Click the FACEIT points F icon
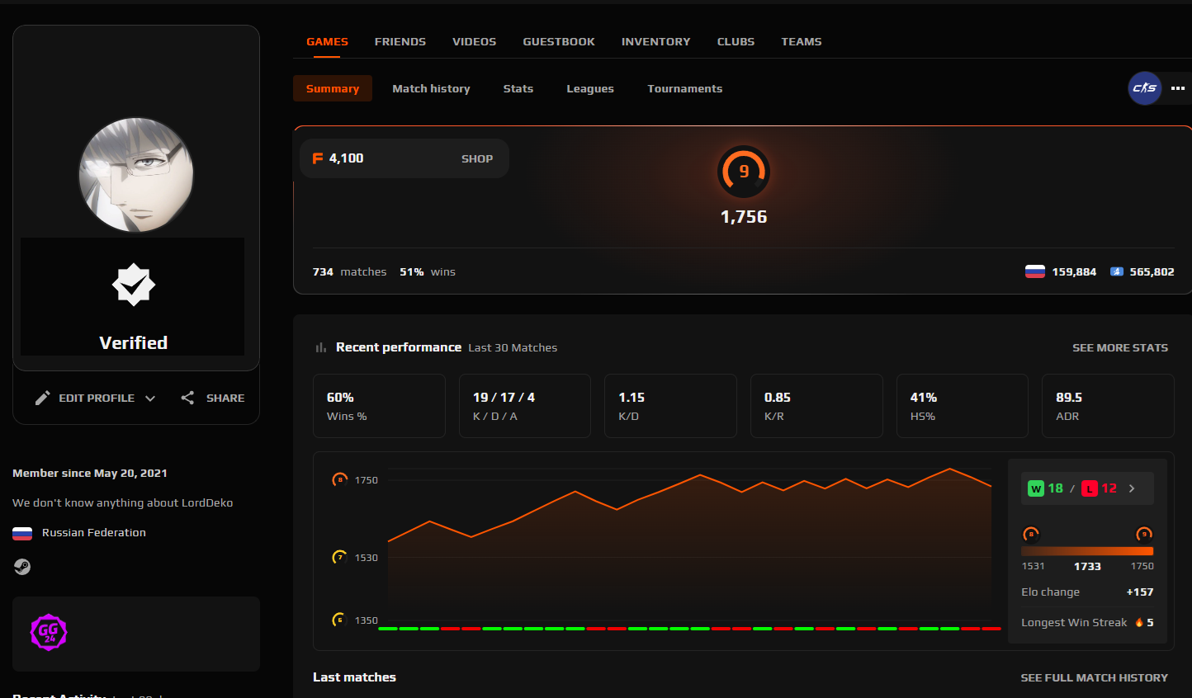1192x698 pixels. click(317, 158)
